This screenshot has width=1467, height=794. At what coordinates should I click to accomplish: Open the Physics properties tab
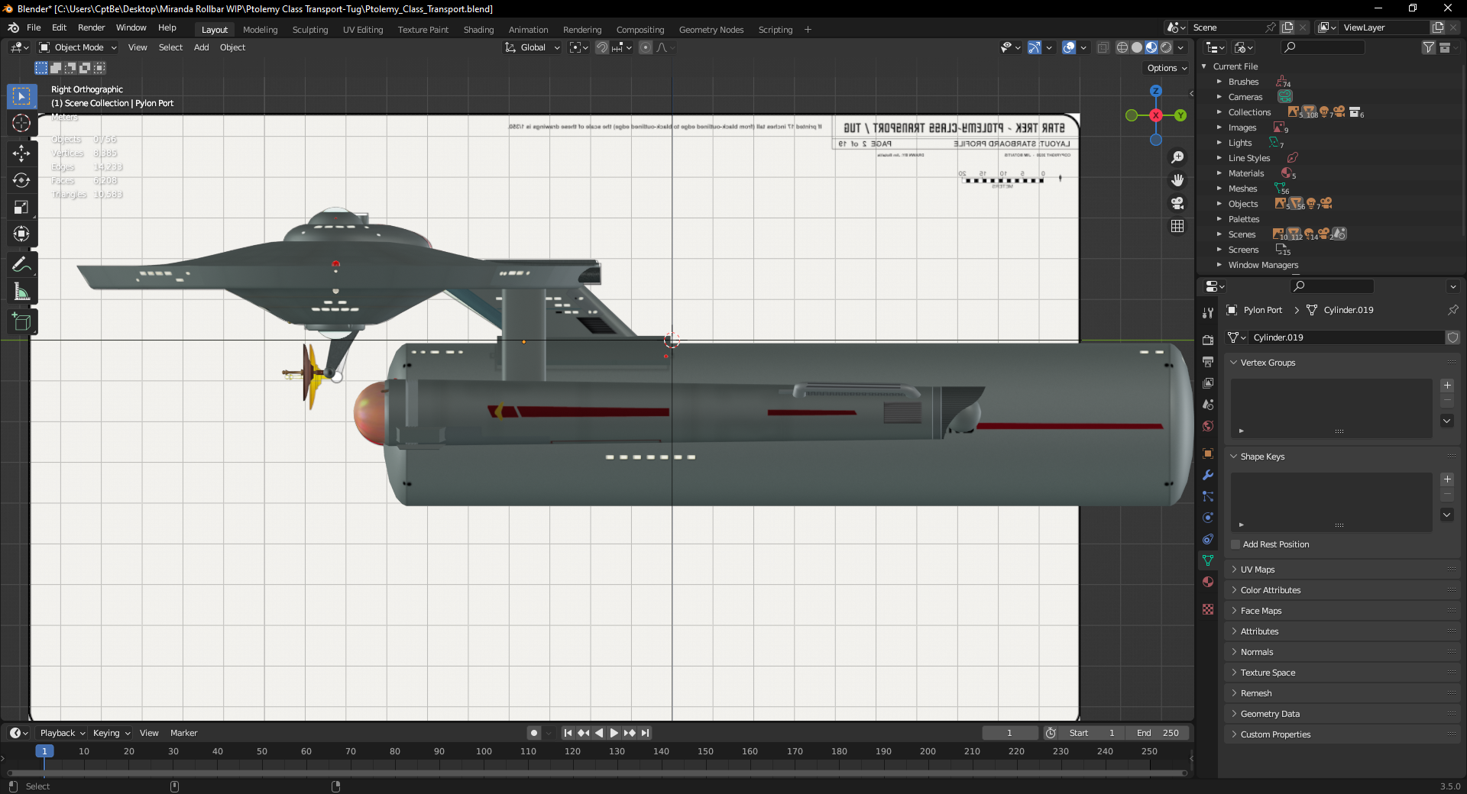pyautogui.click(x=1208, y=518)
